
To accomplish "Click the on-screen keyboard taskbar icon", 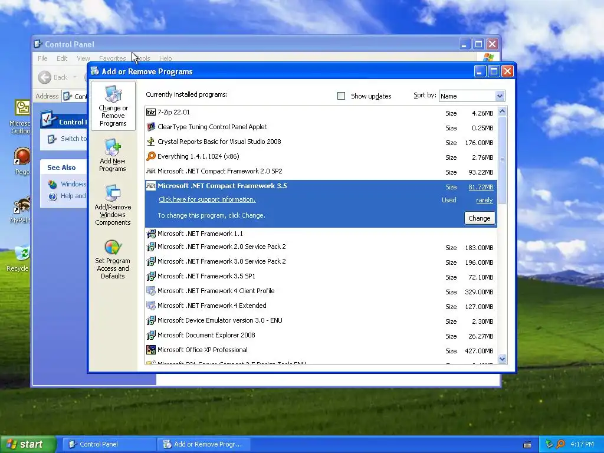I will pyautogui.click(x=527, y=445).
